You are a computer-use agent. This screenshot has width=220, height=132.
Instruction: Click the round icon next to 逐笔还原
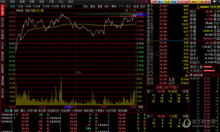click(x=191, y=75)
